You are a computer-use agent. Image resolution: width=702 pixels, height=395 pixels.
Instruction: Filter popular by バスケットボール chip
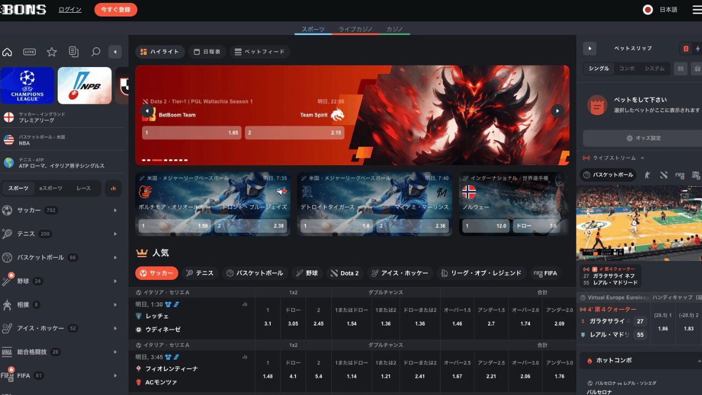click(255, 273)
